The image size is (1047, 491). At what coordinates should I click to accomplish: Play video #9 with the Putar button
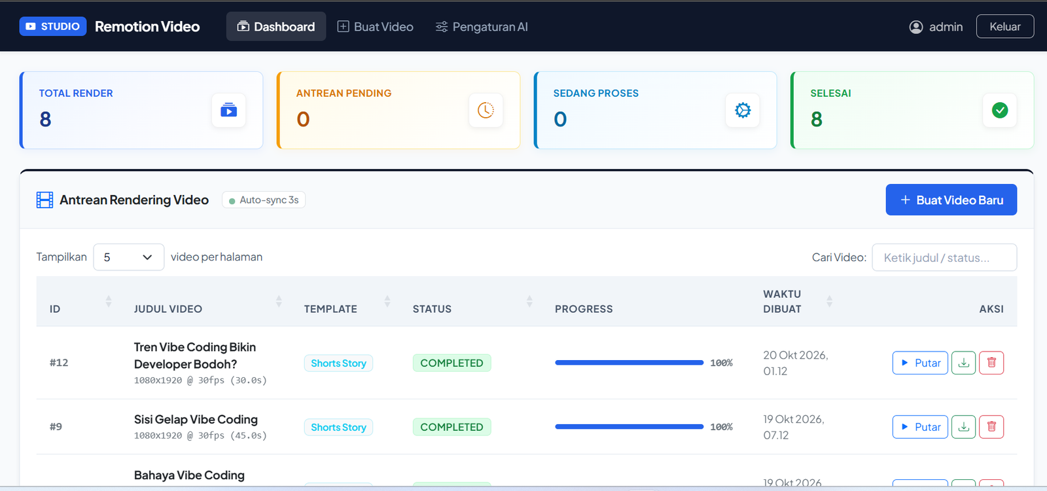tap(920, 427)
